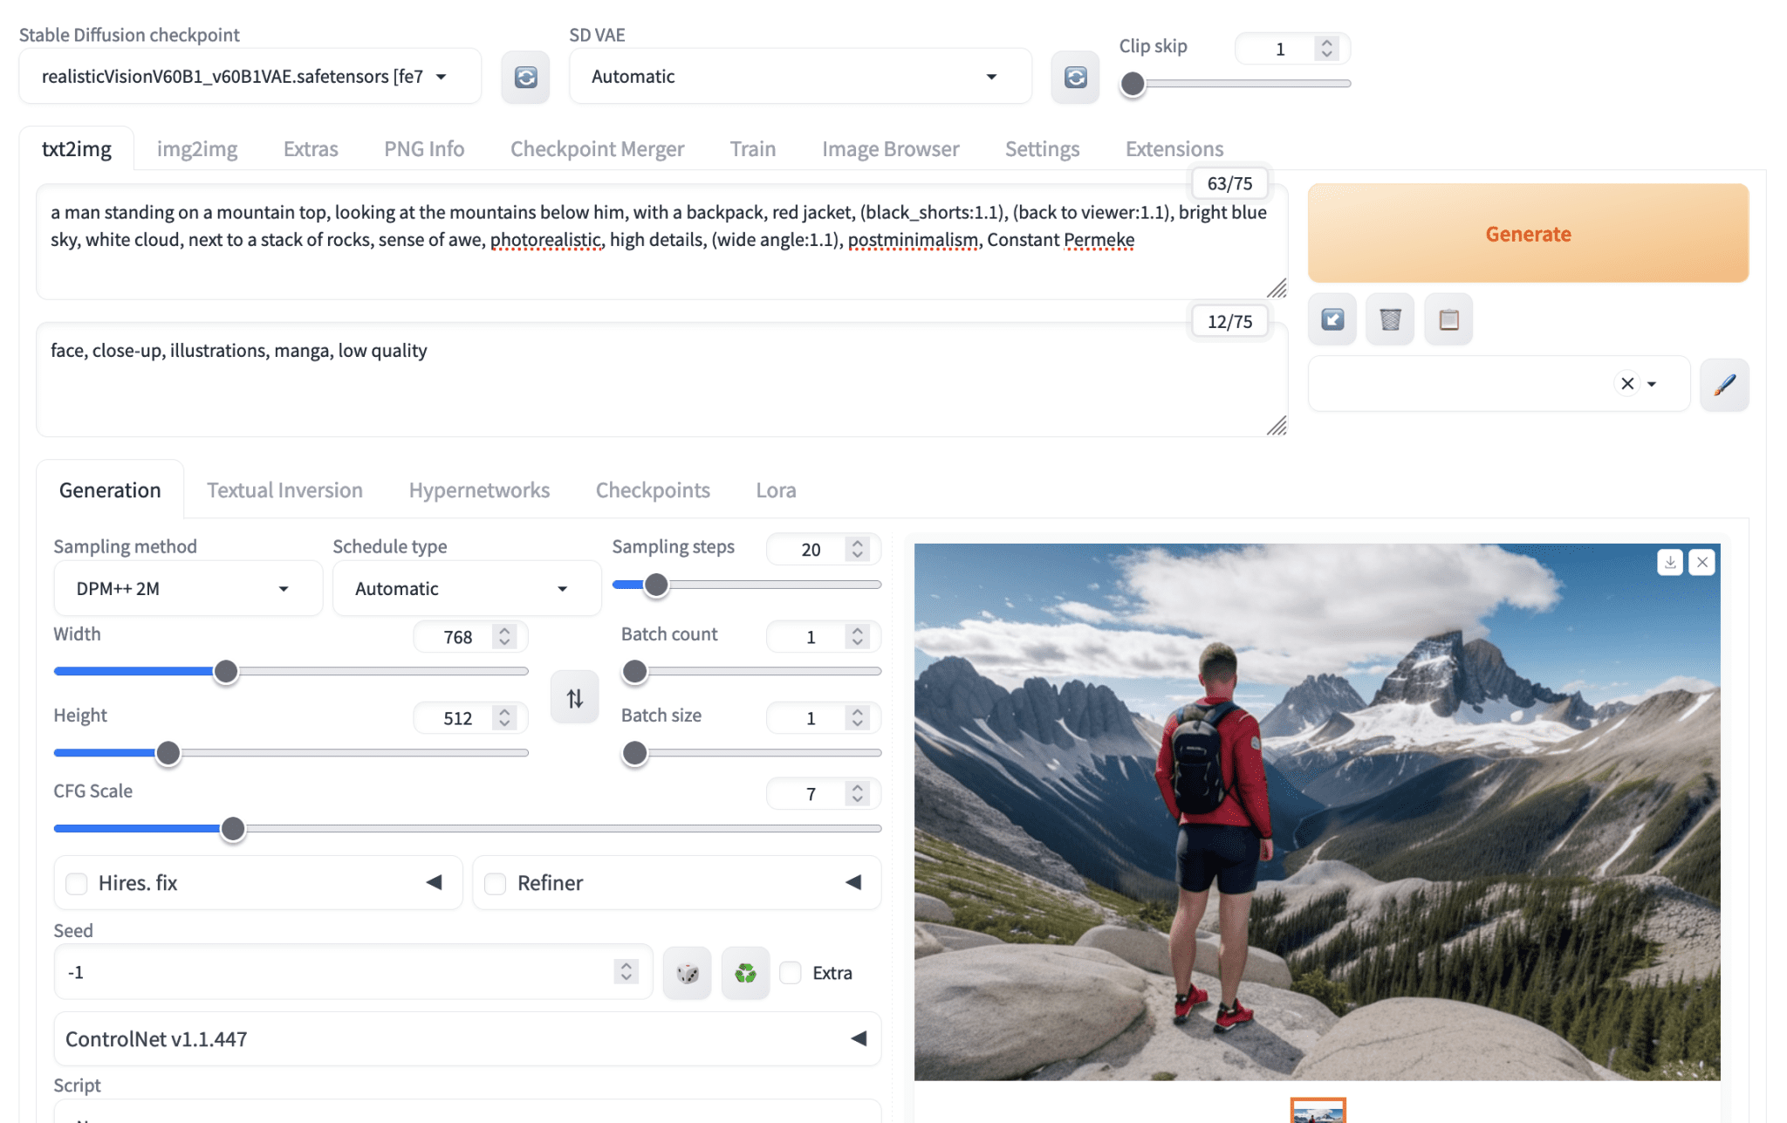The height and width of the screenshot is (1123, 1787).
Task: Click the read-last-parameters arrow icon
Action: point(1332,319)
